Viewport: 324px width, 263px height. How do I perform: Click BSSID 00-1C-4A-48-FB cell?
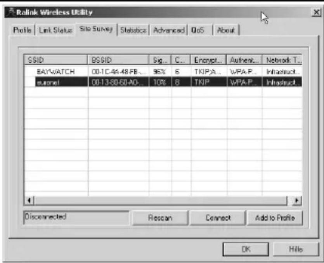click(118, 72)
